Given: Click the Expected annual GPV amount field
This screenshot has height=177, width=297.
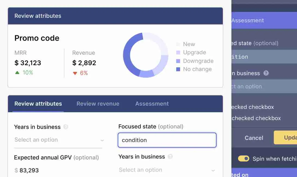Looking at the screenshot, I should click(x=58, y=170).
